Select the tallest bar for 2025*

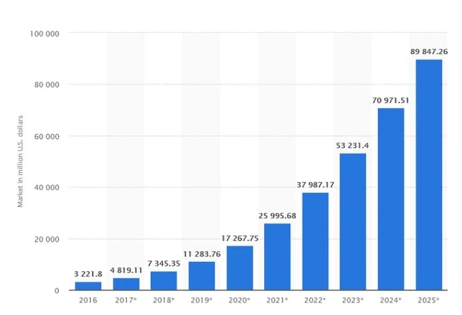[x=429, y=174]
